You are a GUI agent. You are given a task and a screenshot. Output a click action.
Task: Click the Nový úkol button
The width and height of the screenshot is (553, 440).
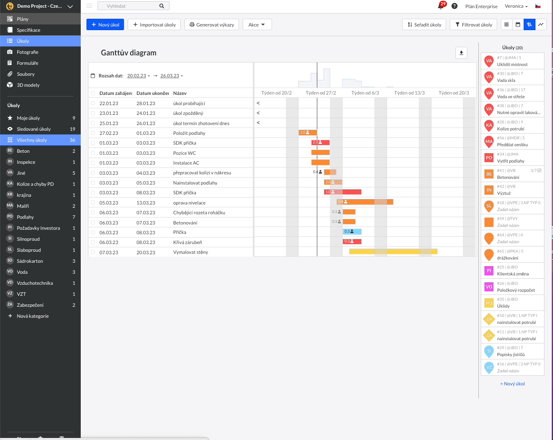pos(105,25)
